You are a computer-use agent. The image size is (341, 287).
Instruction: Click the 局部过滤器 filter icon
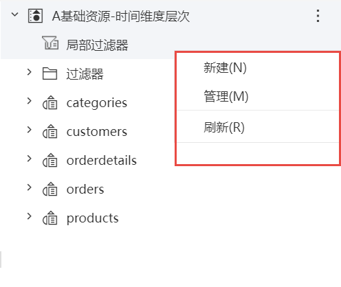(x=50, y=43)
